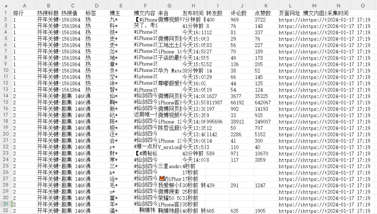377x214 pixels.
Task: Click the select-all corner triangle
Action: (6, 6)
